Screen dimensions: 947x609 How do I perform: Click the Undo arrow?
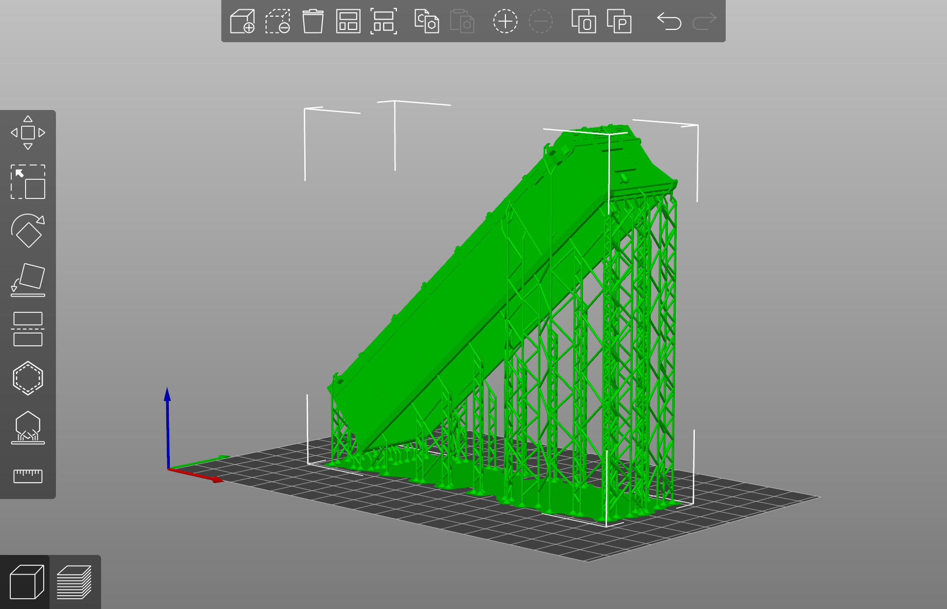pyautogui.click(x=669, y=22)
